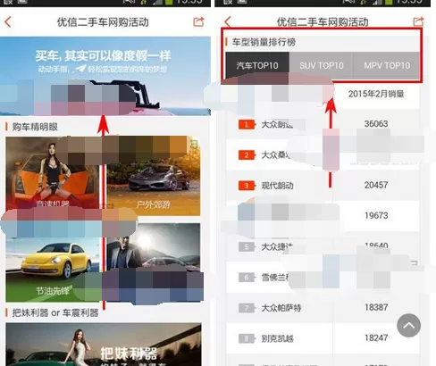Viewport: 436px width, 366px height.
Task: Switch to the MPV TOP10 tab
Action: point(387,65)
